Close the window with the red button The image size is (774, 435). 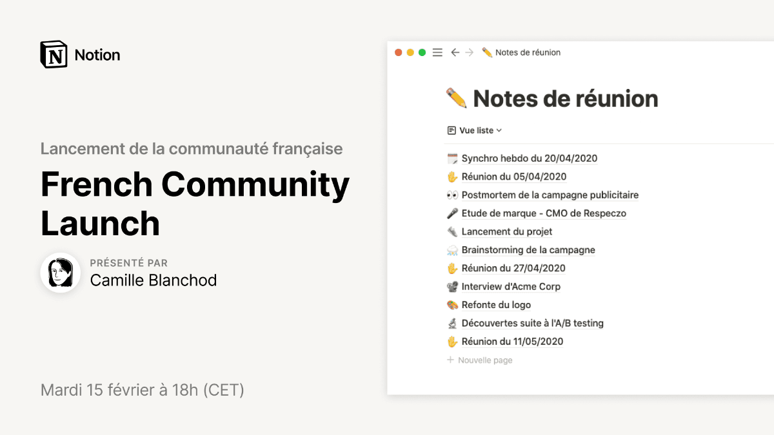click(x=399, y=53)
